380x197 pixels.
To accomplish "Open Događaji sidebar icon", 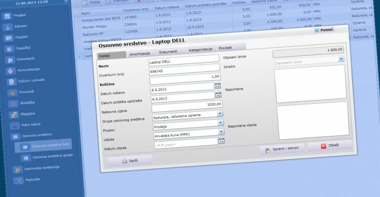I will (9, 49).
